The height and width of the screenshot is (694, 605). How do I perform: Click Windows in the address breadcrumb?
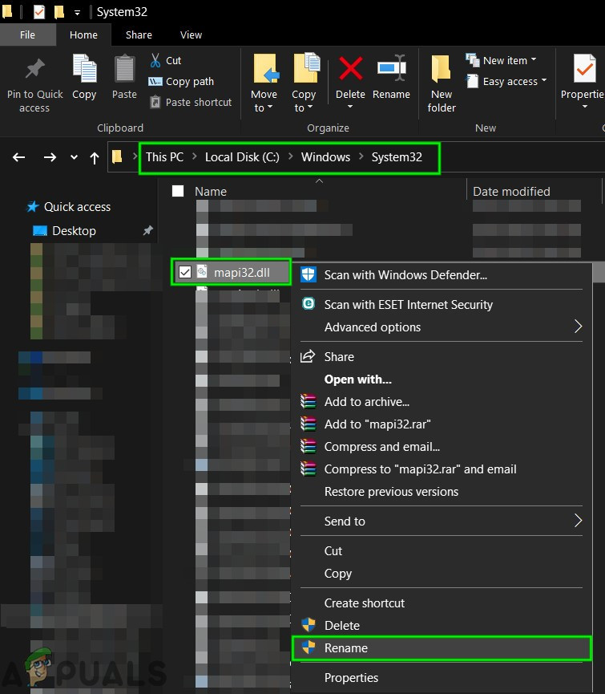(x=325, y=157)
